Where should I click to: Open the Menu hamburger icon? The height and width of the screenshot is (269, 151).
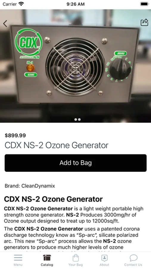(x=18, y=258)
